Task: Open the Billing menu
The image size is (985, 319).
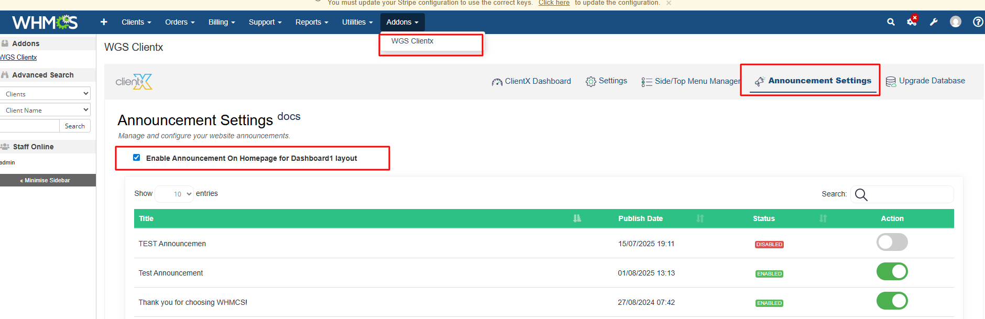Action: pyautogui.click(x=221, y=22)
